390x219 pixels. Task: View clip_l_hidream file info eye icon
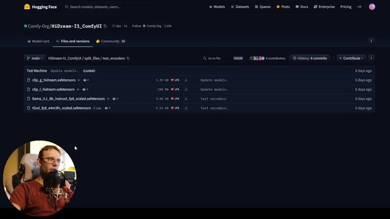(x=85, y=89)
